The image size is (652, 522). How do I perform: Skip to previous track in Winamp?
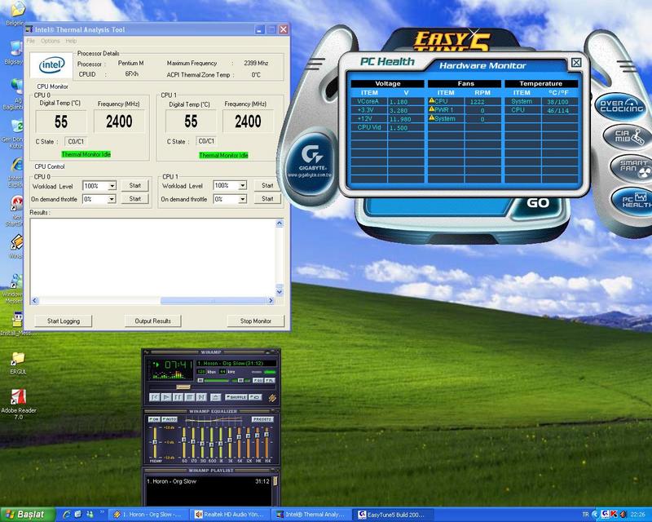point(154,397)
